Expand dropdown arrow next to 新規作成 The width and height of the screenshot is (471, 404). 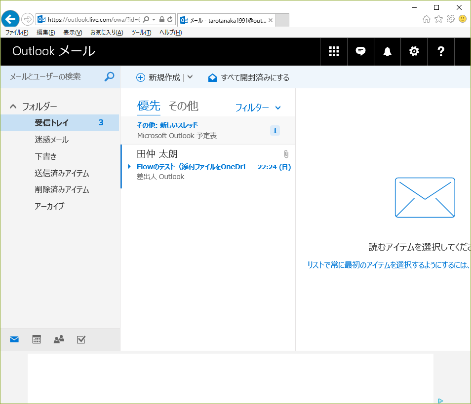[191, 77]
